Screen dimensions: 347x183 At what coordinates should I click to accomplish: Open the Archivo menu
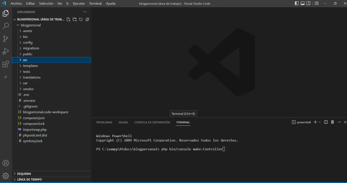[16, 4]
